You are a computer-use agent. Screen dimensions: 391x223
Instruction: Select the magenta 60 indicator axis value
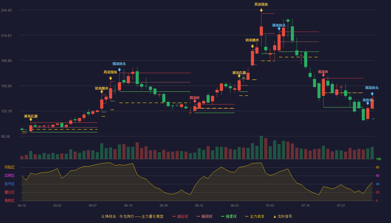378,176
